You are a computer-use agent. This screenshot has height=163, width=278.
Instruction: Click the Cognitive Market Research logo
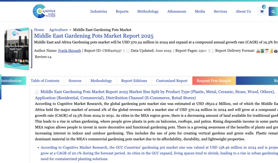[44, 11]
